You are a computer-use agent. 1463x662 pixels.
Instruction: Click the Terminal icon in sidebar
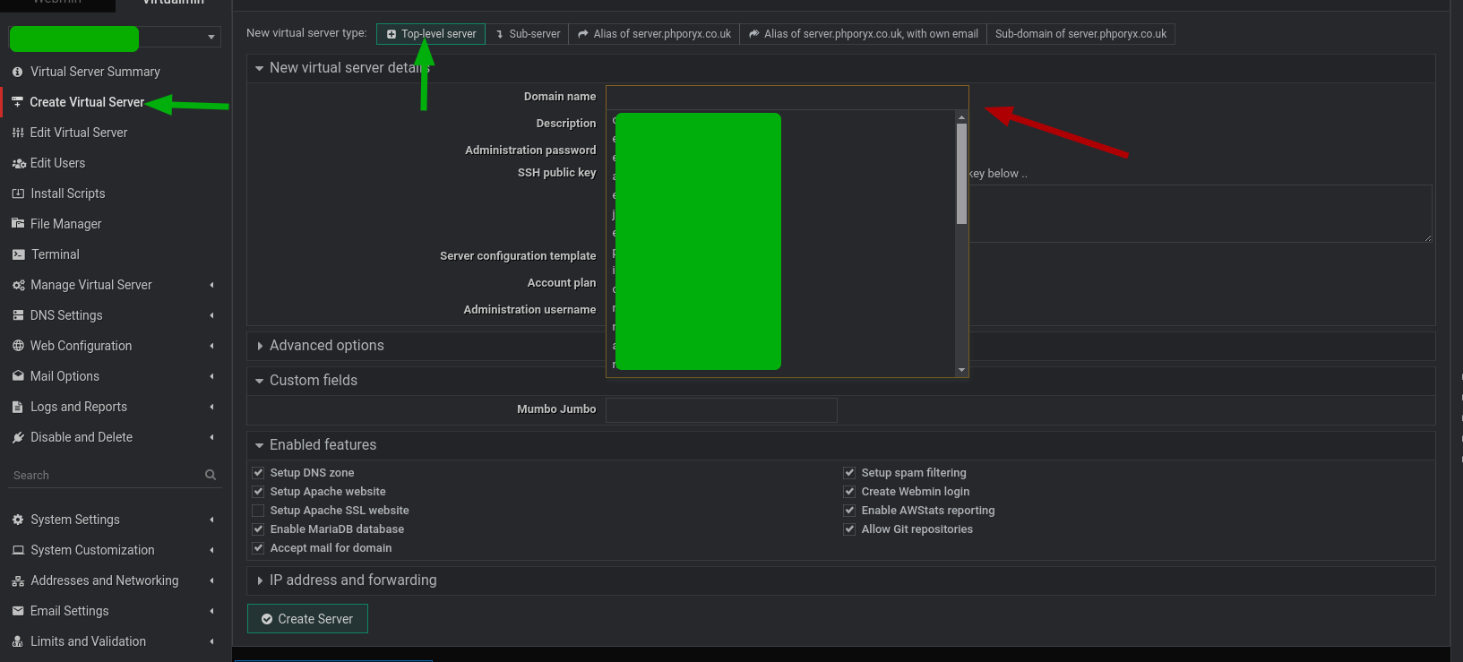coord(18,254)
